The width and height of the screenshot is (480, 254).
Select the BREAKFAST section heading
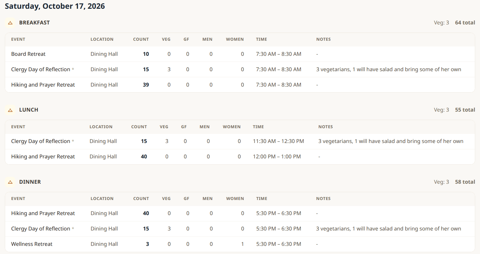click(x=34, y=23)
